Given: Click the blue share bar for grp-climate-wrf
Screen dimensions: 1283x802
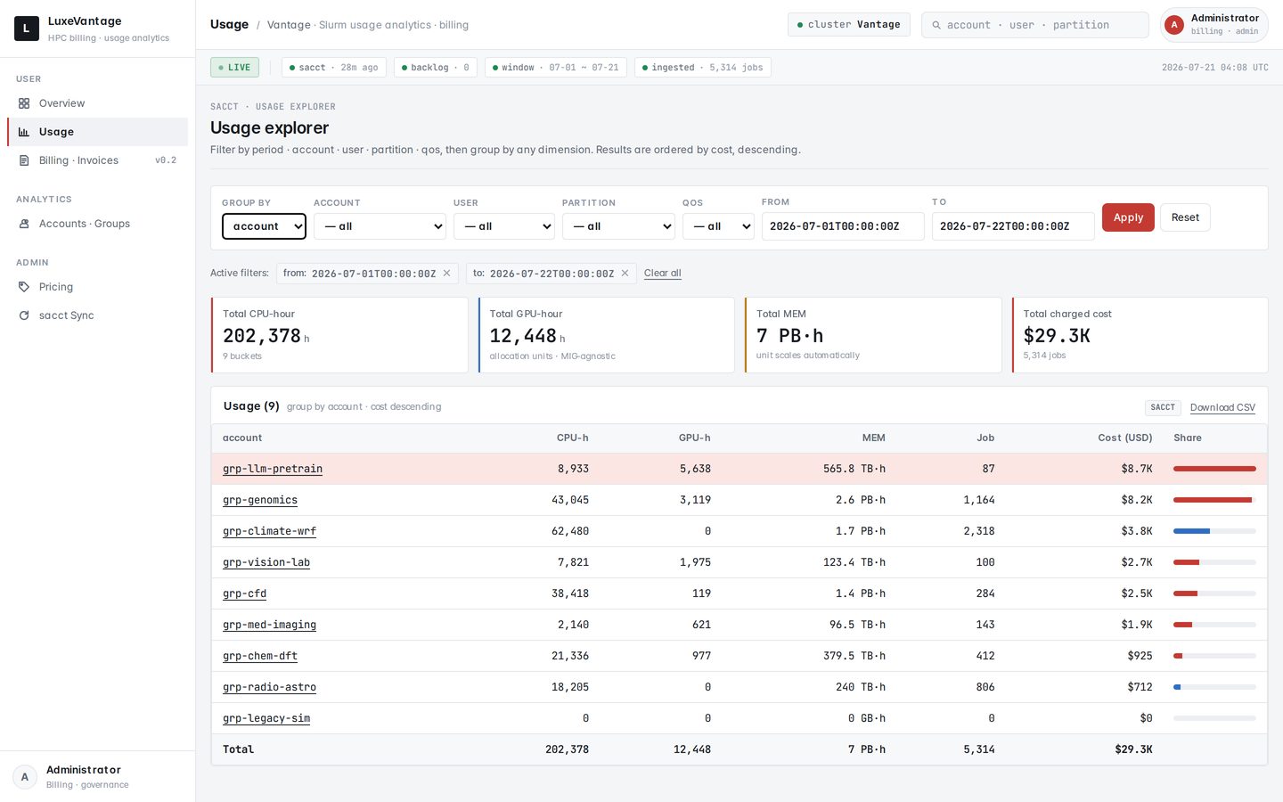Looking at the screenshot, I should click(x=1191, y=531).
